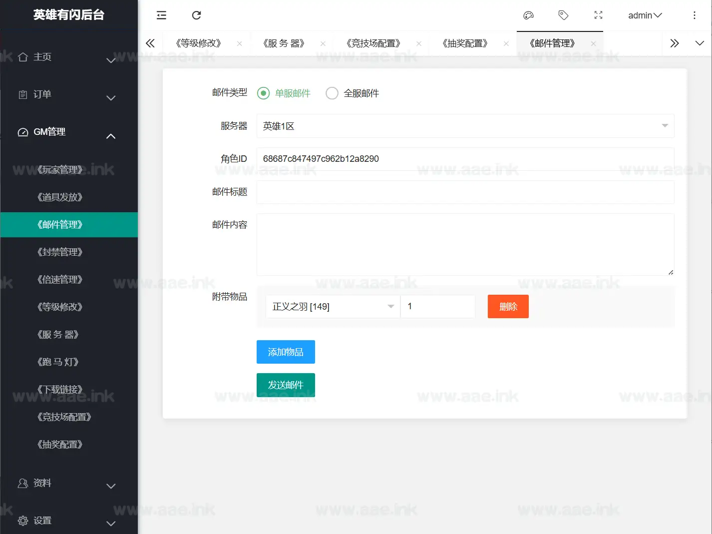This screenshot has height=534, width=712.
Task: Switch to the 《等级修改》 tab
Action: coord(198,43)
